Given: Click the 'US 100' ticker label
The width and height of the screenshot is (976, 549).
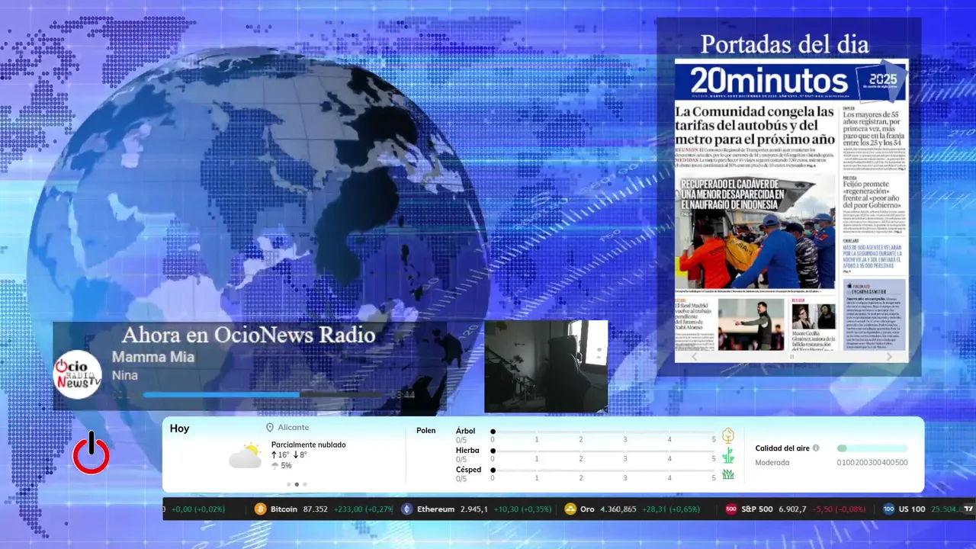Looking at the screenshot, I should click(x=911, y=509).
